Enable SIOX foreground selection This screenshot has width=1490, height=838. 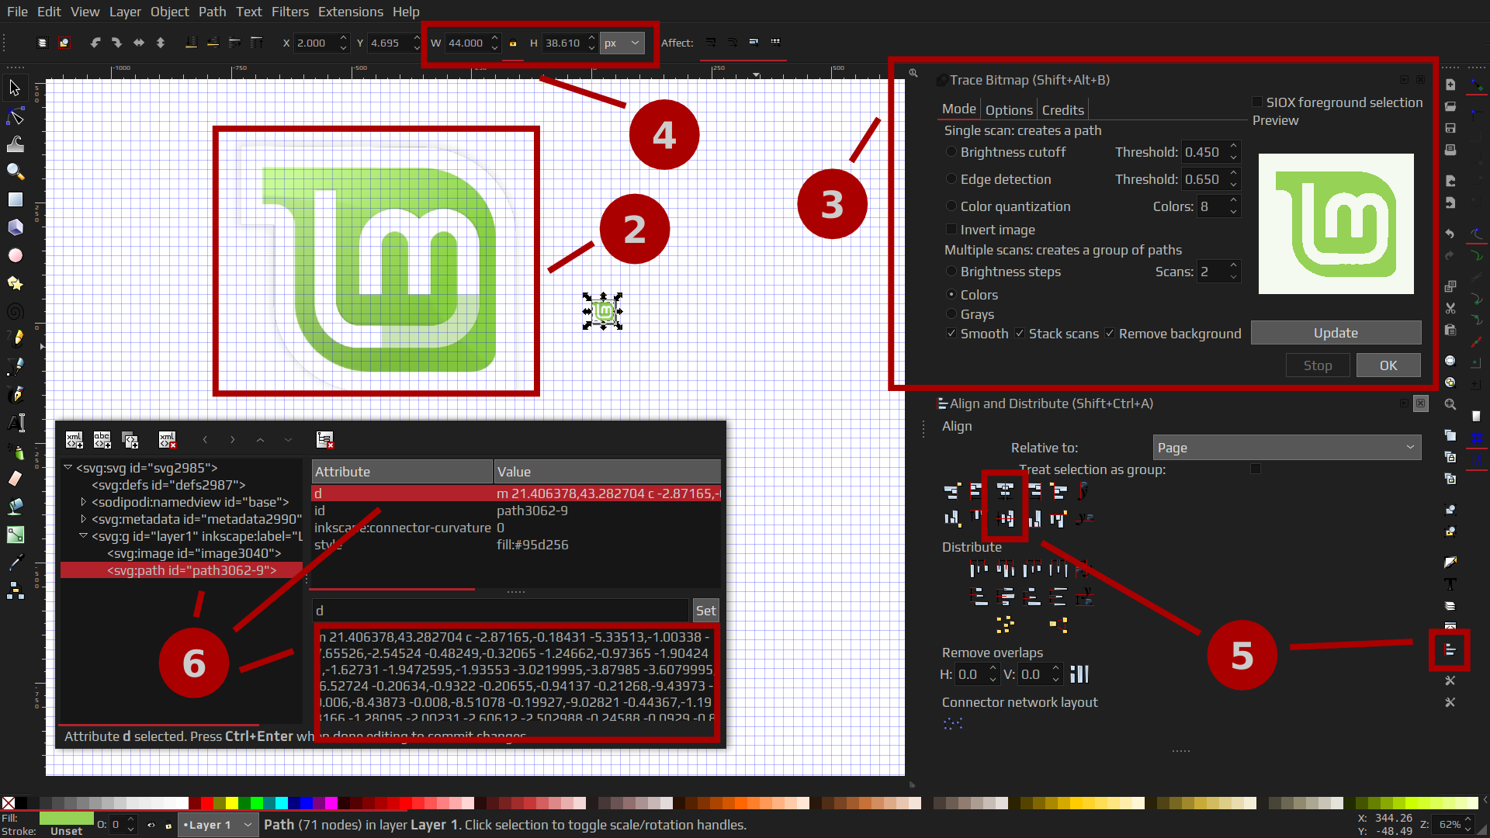1257,102
